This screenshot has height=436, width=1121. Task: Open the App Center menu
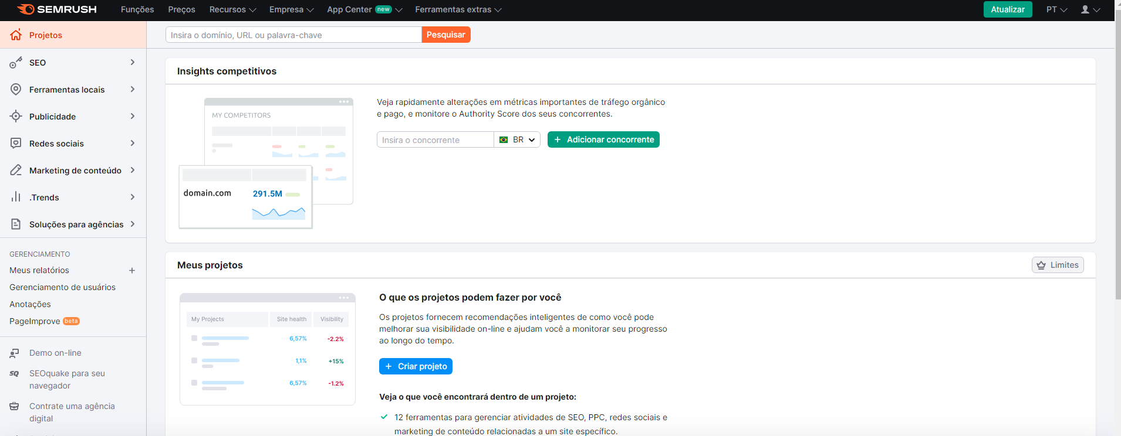point(364,10)
